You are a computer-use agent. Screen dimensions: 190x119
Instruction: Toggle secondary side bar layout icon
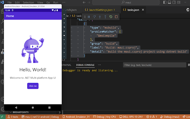[174, 2]
